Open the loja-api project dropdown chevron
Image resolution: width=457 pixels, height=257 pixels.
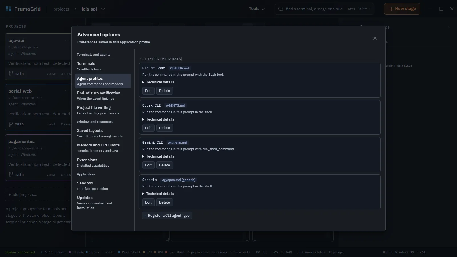(x=103, y=9)
